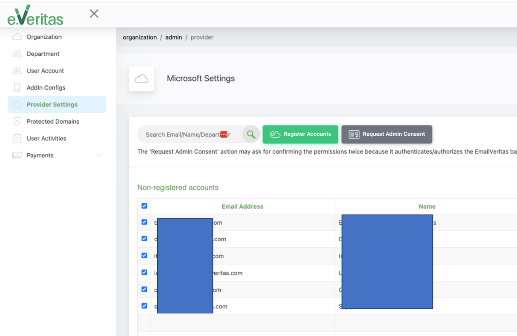Close the sidebar with the X icon
Image resolution: width=517 pixels, height=336 pixels.
pyautogui.click(x=94, y=14)
